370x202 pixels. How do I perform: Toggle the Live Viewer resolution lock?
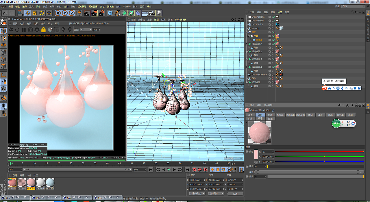pyautogui.click(x=43, y=29)
